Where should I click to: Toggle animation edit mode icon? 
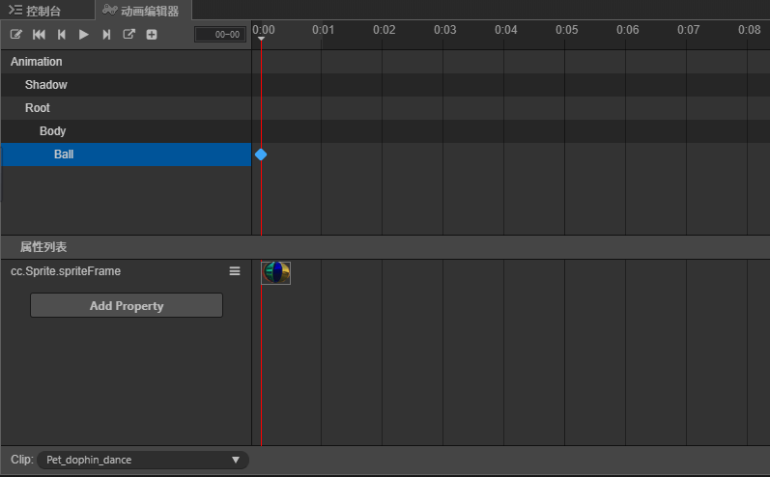click(x=16, y=35)
